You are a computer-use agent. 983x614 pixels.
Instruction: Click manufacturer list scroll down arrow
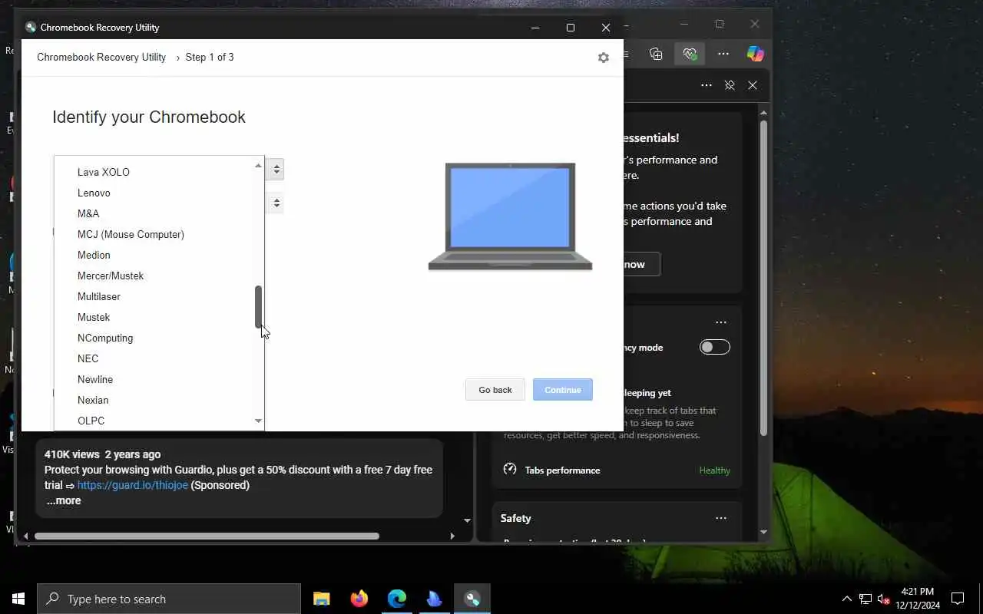[258, 421]
